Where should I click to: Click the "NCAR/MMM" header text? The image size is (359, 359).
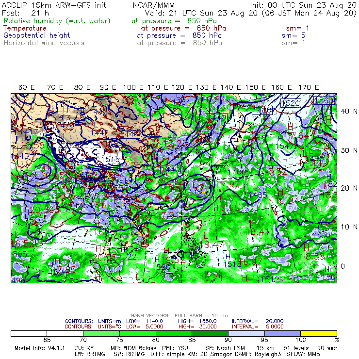(154, 5)
